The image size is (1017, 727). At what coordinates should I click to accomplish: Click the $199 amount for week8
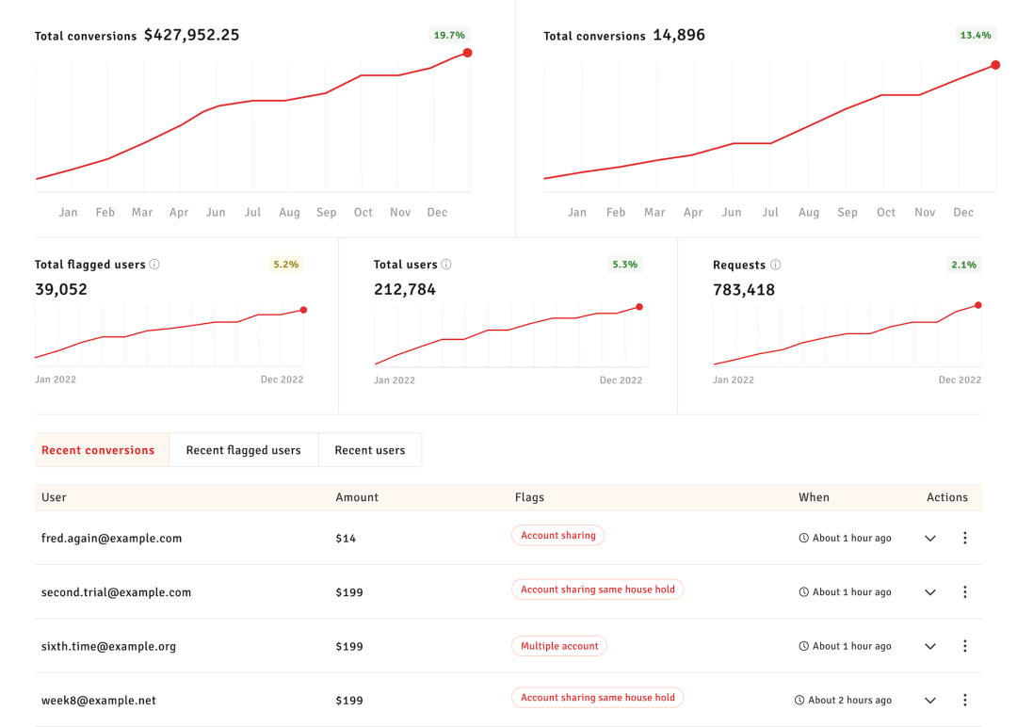(x=349, y=701)
